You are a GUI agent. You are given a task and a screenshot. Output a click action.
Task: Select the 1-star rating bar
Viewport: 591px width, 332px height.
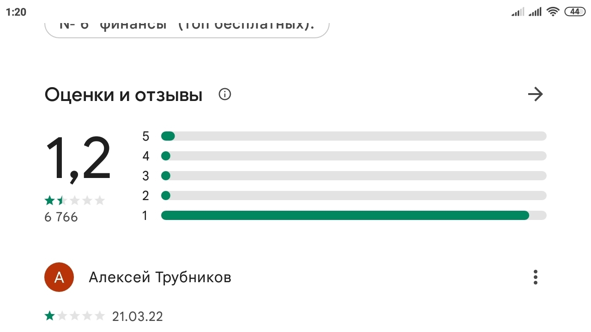coord(353,215)
